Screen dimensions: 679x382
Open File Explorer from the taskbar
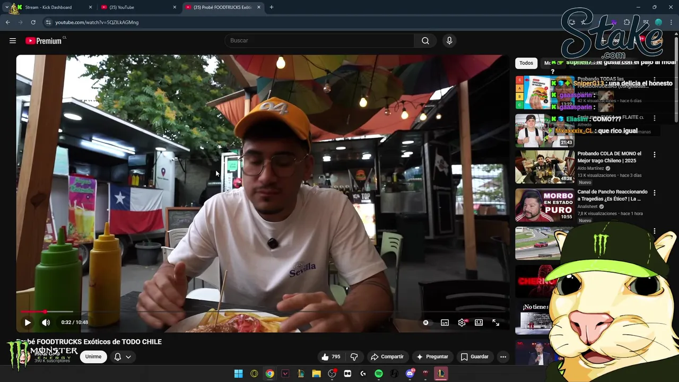[x=316, y=374]
